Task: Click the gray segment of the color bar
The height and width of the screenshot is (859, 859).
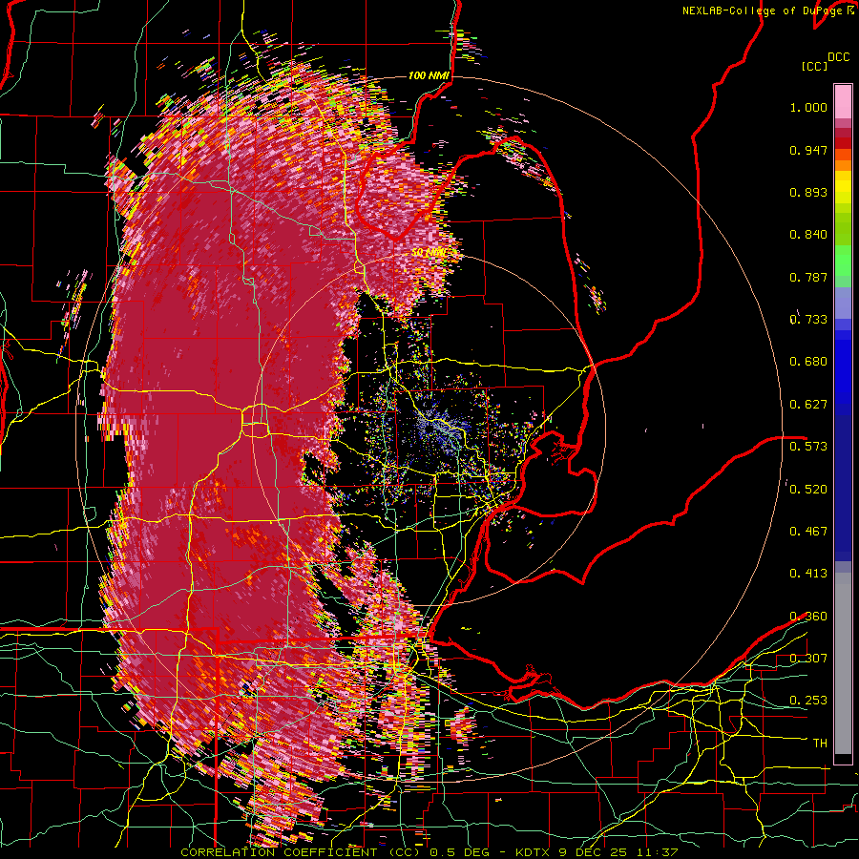Action: coord(843,663)
